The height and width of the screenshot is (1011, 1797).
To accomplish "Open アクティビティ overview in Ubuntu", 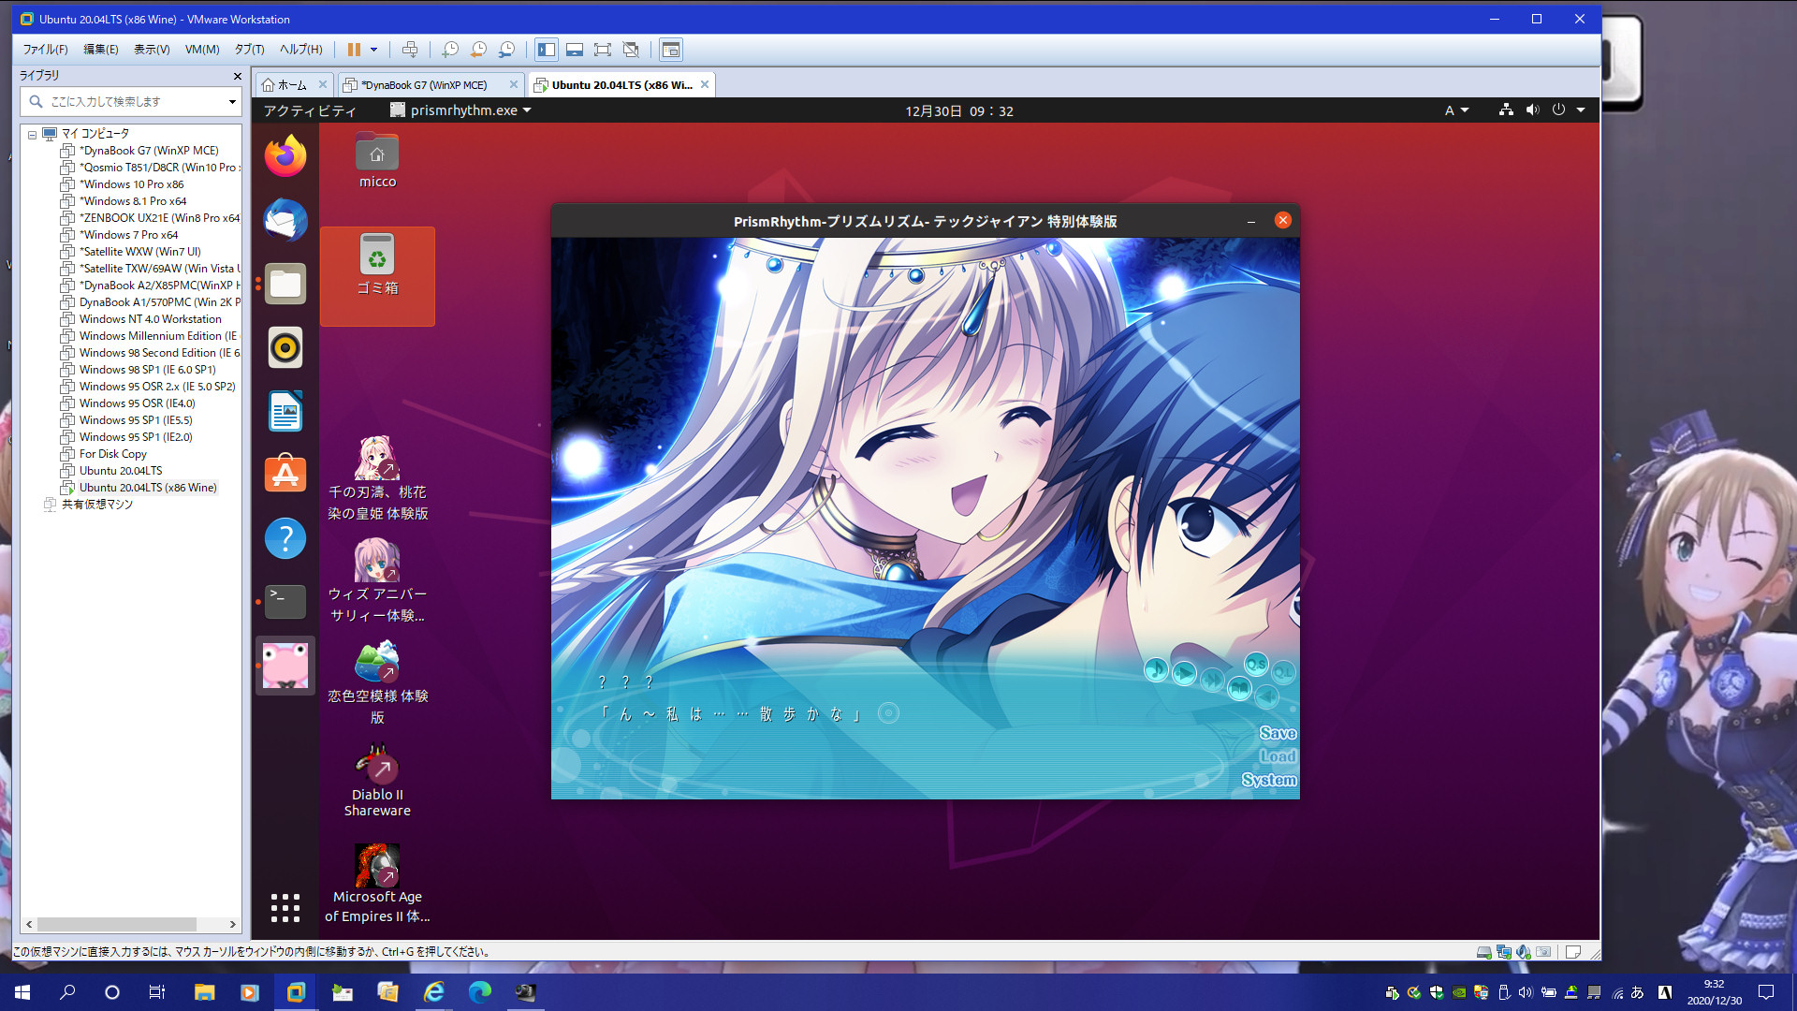I will [x=310, y=110].
